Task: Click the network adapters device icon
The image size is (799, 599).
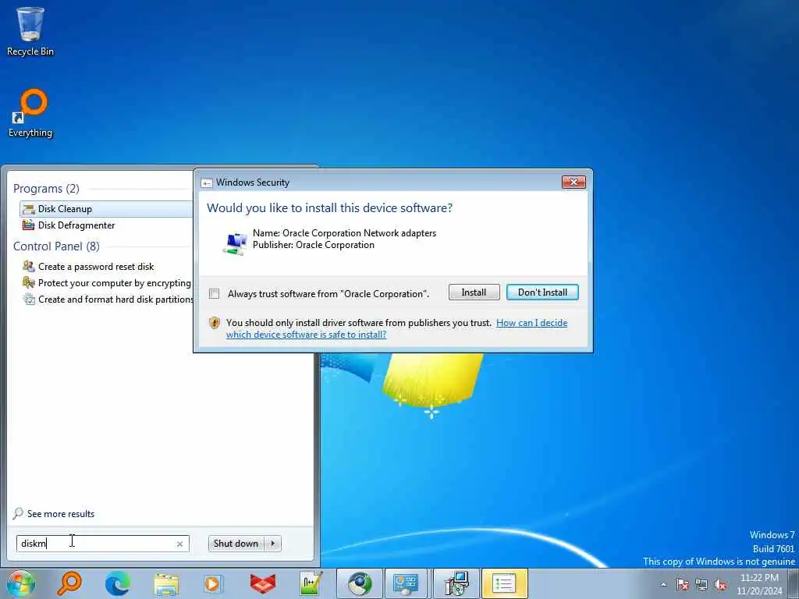Action: [x=235, y=242]
